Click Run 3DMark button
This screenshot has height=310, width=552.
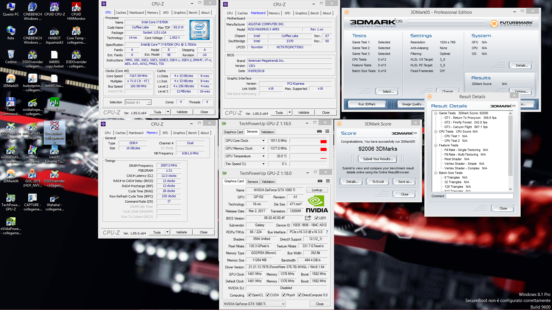click(367, 104)
